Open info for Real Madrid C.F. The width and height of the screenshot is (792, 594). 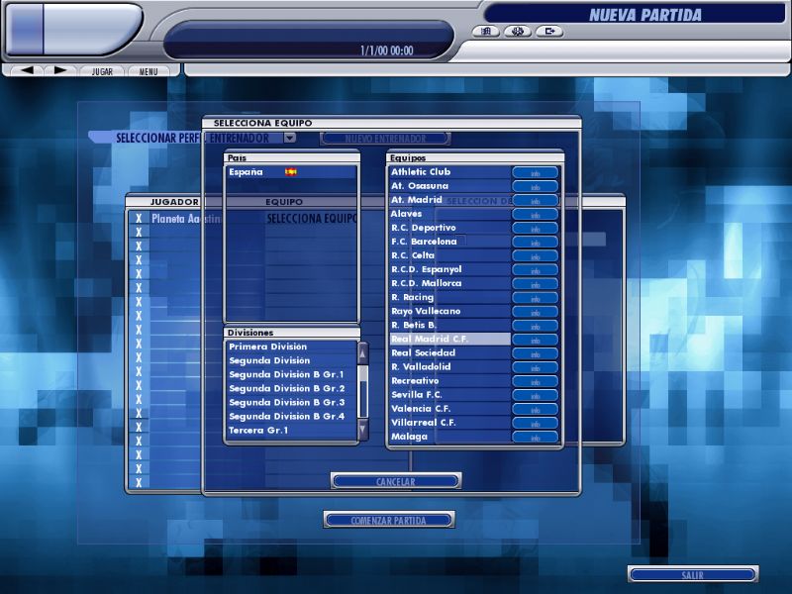click(x=537, y=340)
